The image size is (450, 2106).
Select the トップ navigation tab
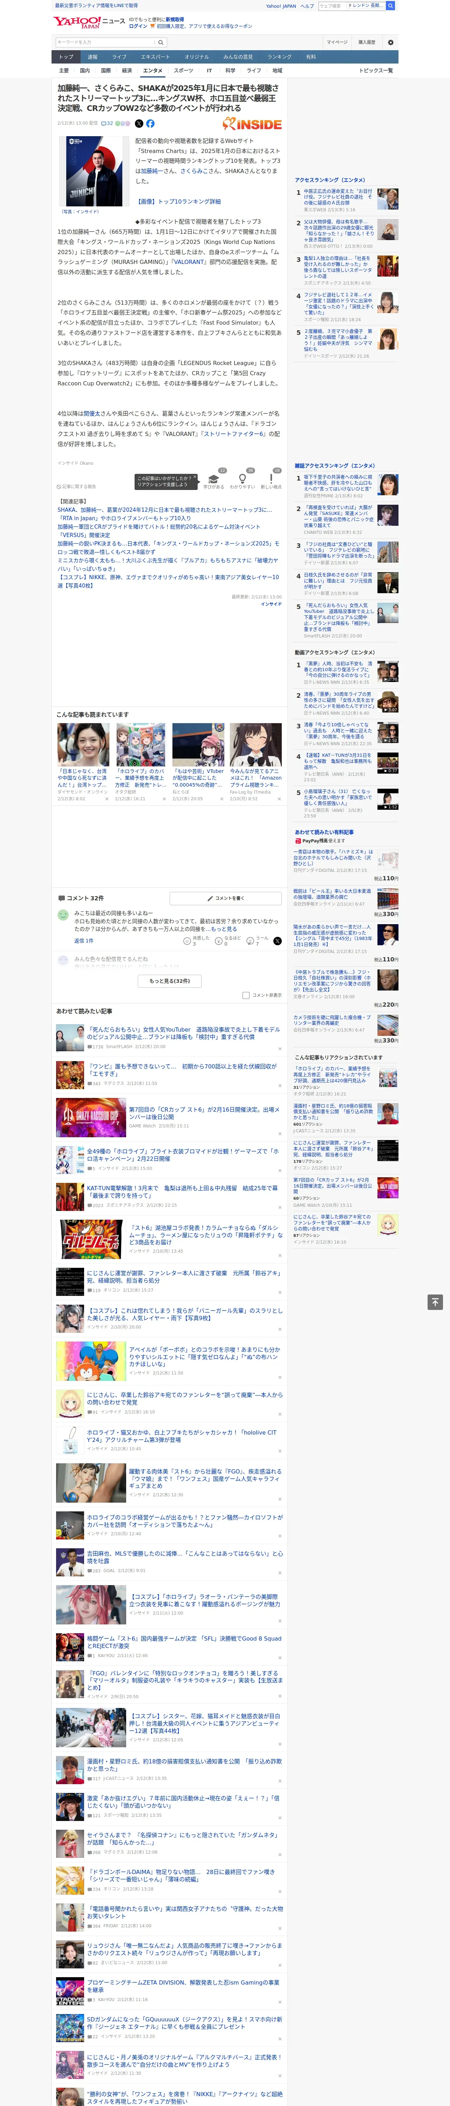(x=66, y=57)
